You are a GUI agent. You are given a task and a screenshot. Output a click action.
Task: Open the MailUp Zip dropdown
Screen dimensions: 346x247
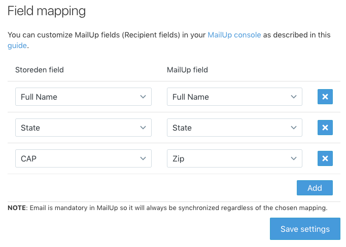click(x=234, y=159)
